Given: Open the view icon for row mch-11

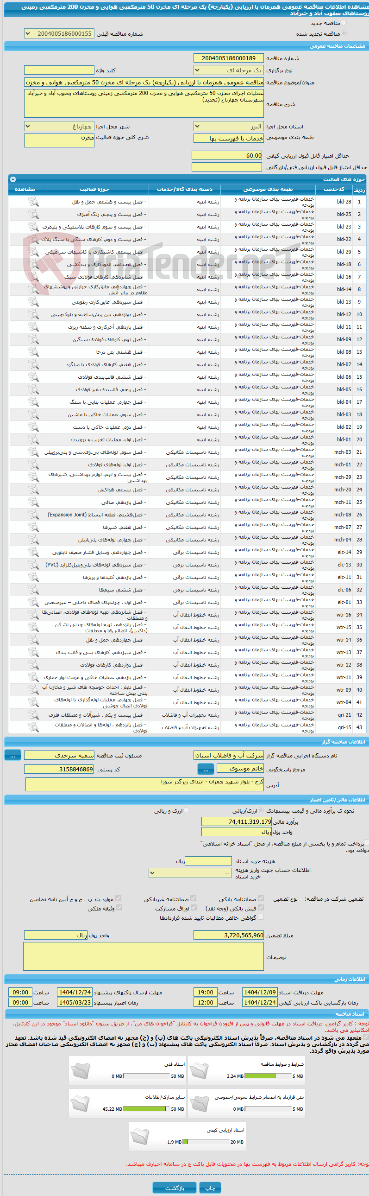Looking at the screenshot, I should [33, 503].
